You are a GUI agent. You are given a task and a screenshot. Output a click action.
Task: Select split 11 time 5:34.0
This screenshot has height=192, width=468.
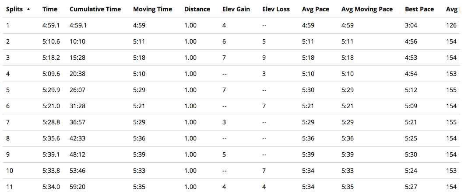pyautogui.click(x=51, y=187)
